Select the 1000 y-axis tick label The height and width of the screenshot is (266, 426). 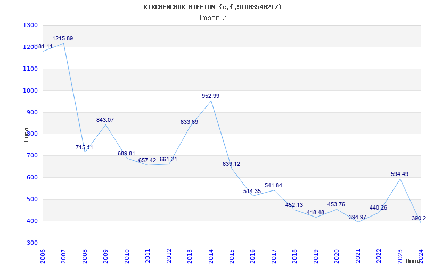click(30, 90)
